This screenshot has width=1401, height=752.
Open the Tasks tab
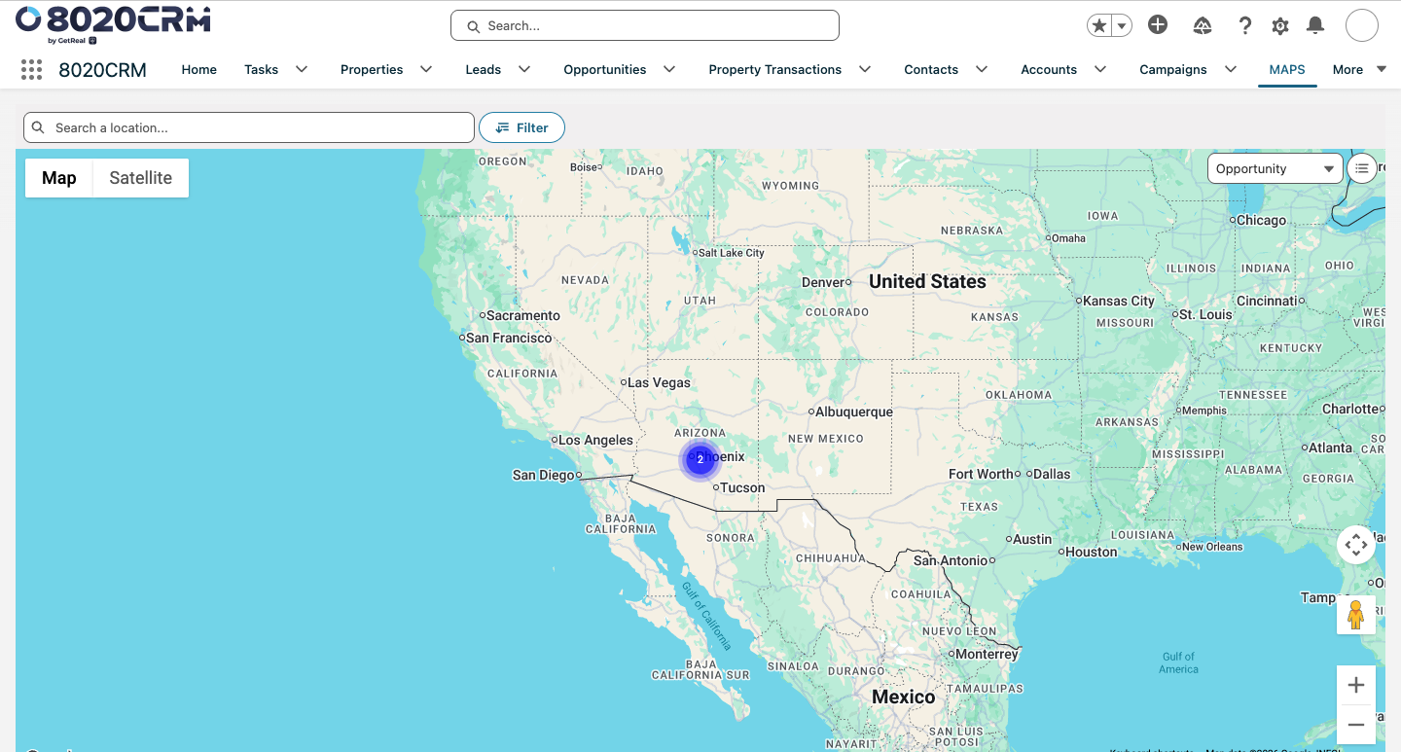[262, 69]
